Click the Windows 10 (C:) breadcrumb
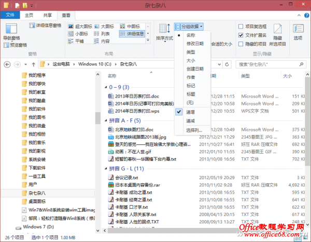The image size is (311, 242). pyautogui.click(x=95, y=64)
